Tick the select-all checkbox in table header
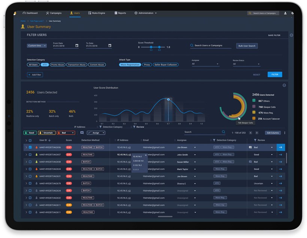Screen dimensions: 307x238 click(30, 141)
